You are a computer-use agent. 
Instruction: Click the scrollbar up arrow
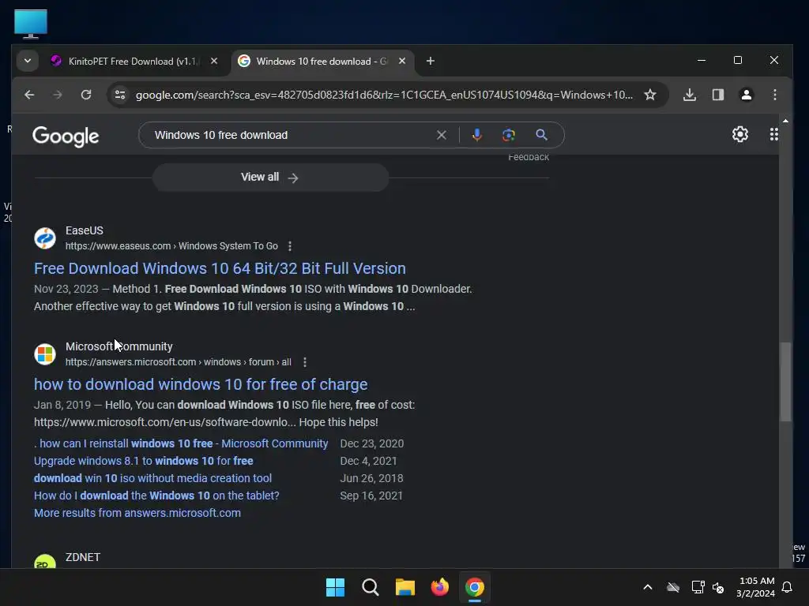(785, 121)
